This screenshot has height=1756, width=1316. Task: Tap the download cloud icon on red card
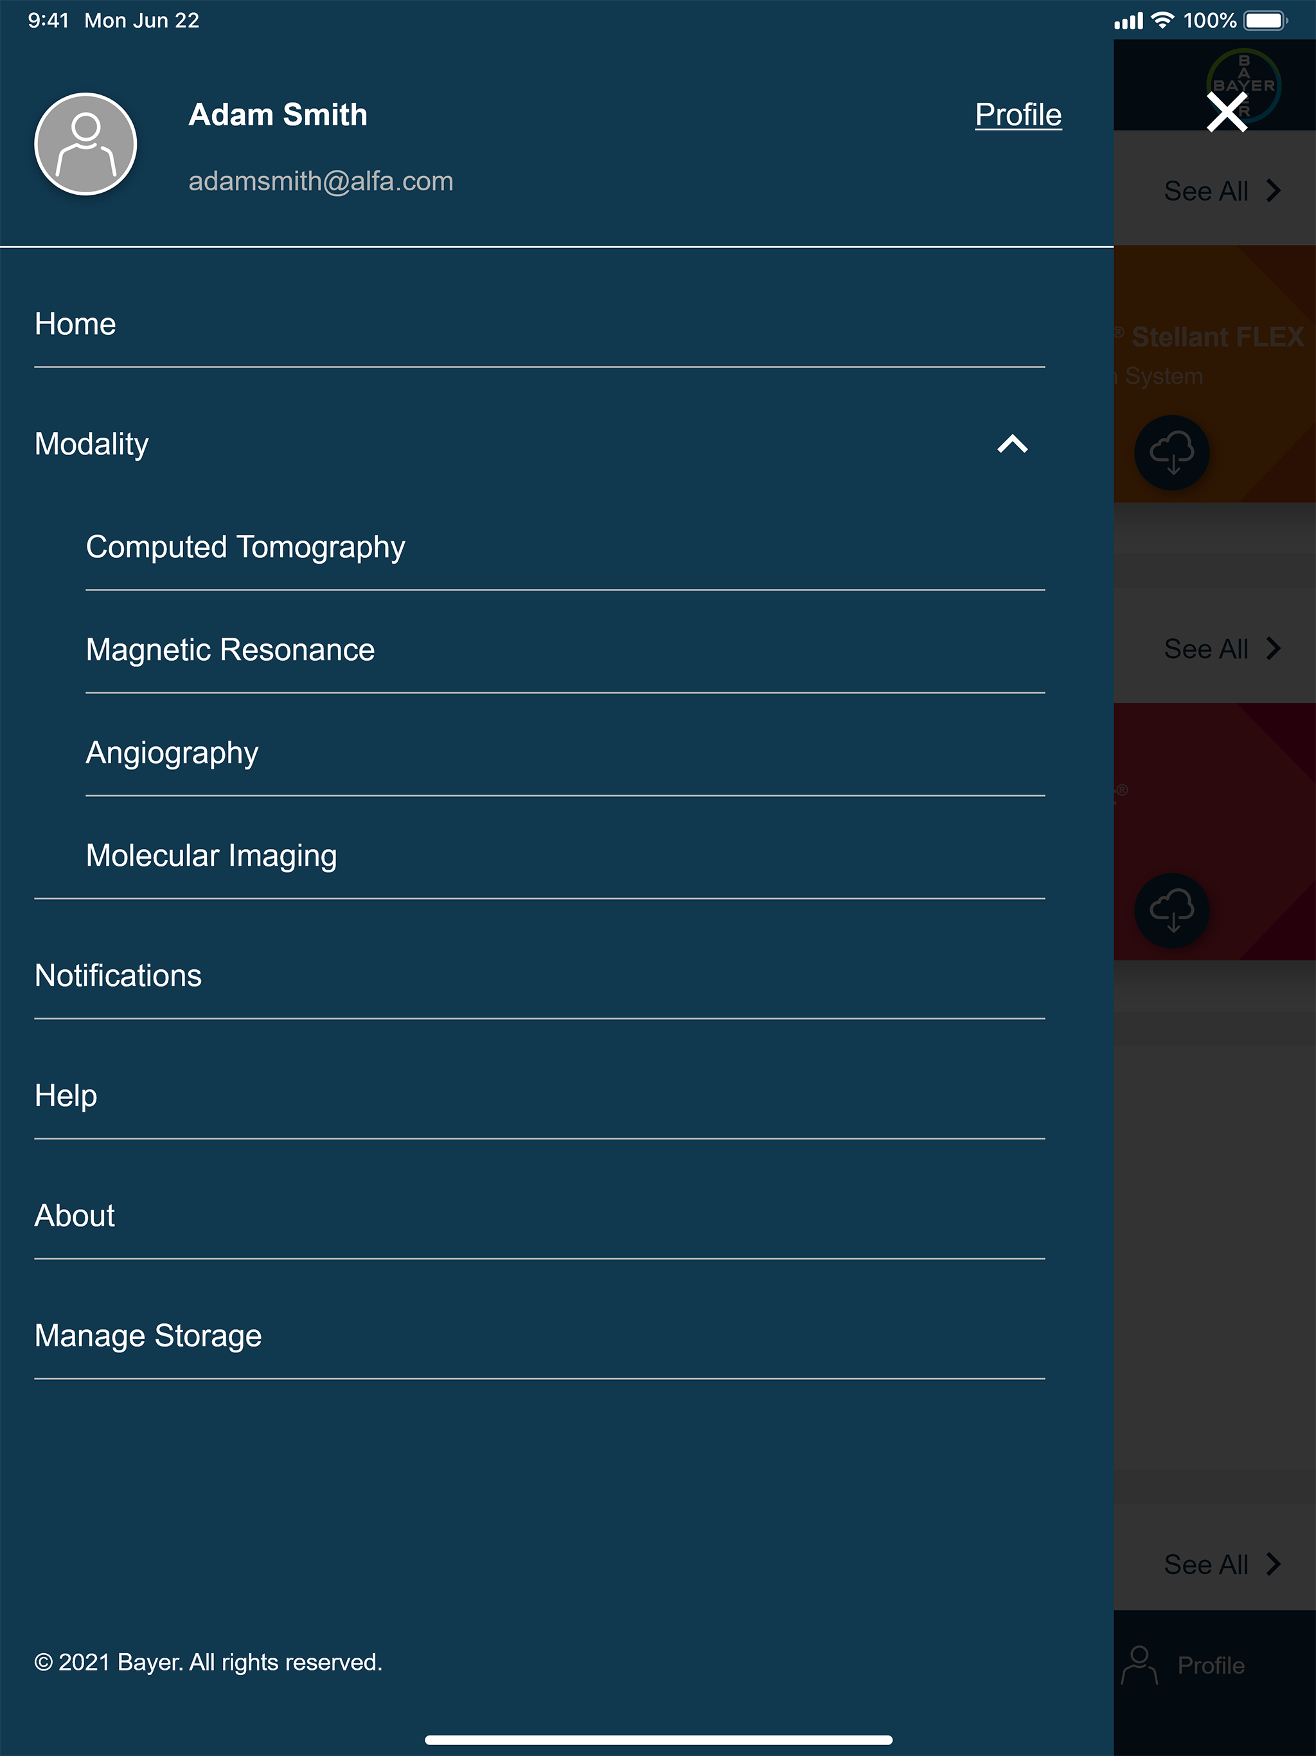[x=1171, y=909]
